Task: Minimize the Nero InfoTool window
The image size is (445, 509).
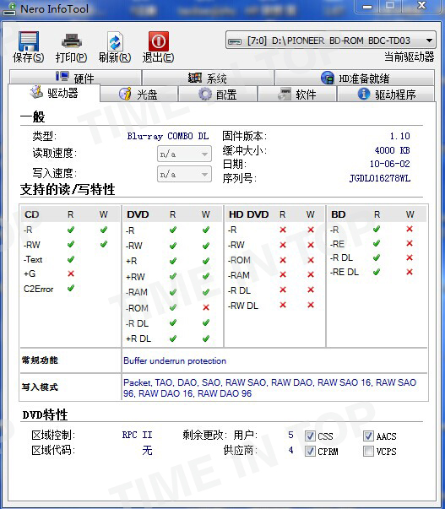Action: tap(367, 6)
